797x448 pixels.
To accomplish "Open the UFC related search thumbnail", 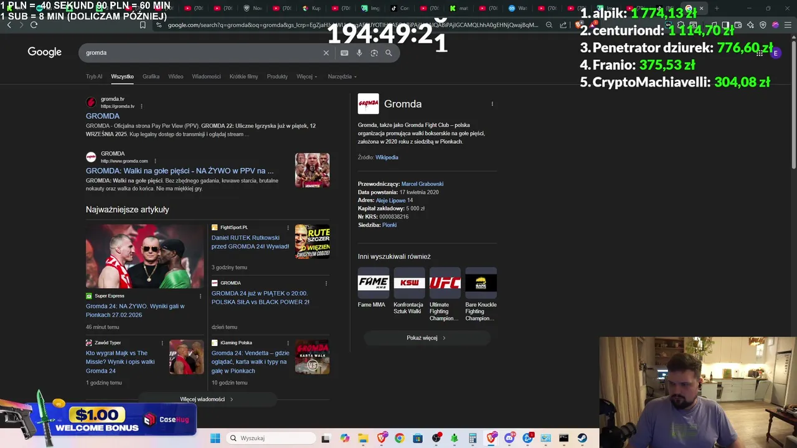I will pyautogui.click(x=445, y=283).
